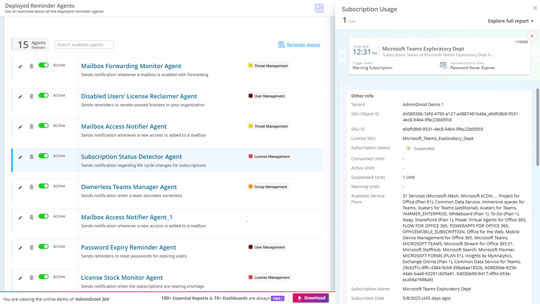
Task: Click the Suspended subscription status value
Action: 420,148
